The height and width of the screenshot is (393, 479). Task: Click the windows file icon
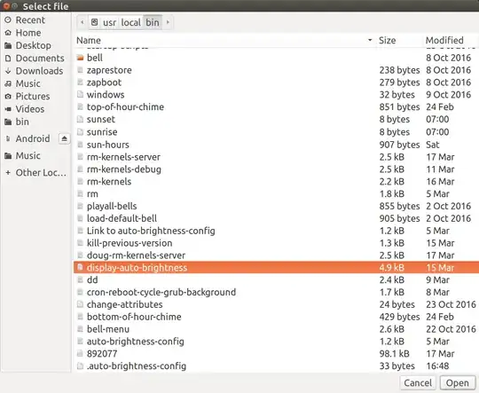80,94
